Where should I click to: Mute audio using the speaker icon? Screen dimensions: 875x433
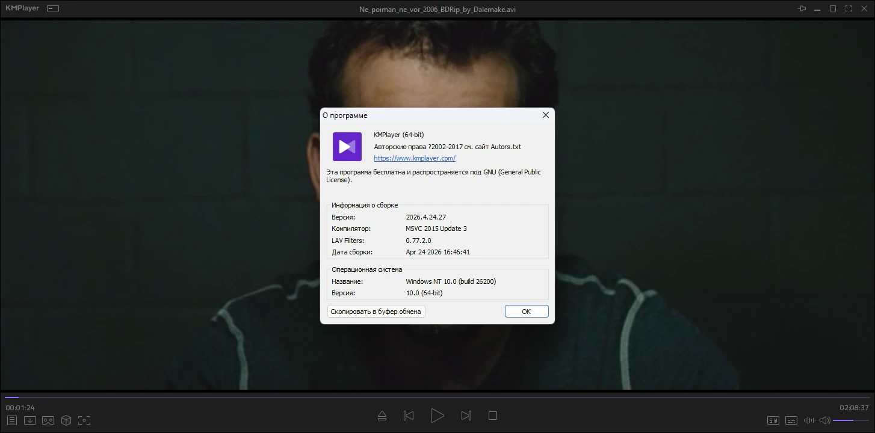824,420
